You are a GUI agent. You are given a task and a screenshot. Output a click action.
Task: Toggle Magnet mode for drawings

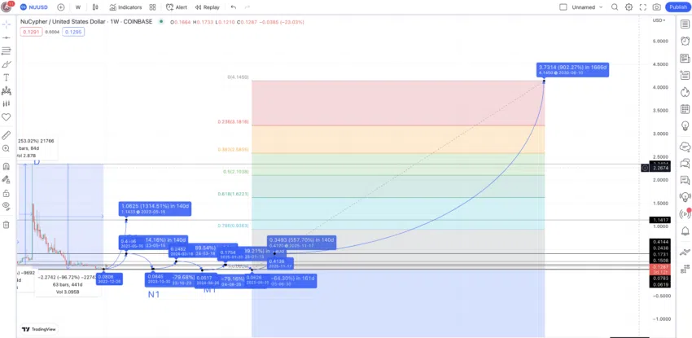(x=7, y=167)
